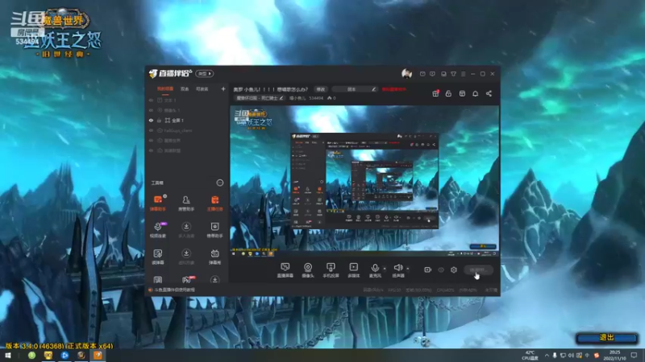Hide the 全屏 1 source
The height and width of the screenshot is (362, 645).
pos(151,120)
